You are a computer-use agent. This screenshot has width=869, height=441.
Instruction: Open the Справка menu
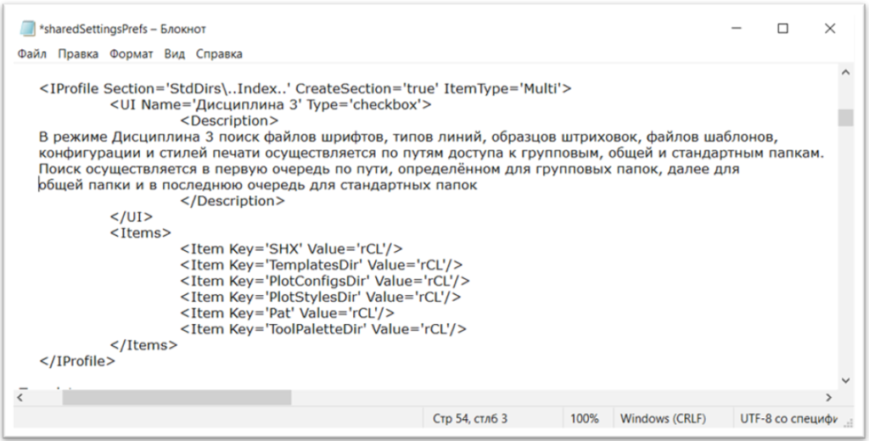219,53
